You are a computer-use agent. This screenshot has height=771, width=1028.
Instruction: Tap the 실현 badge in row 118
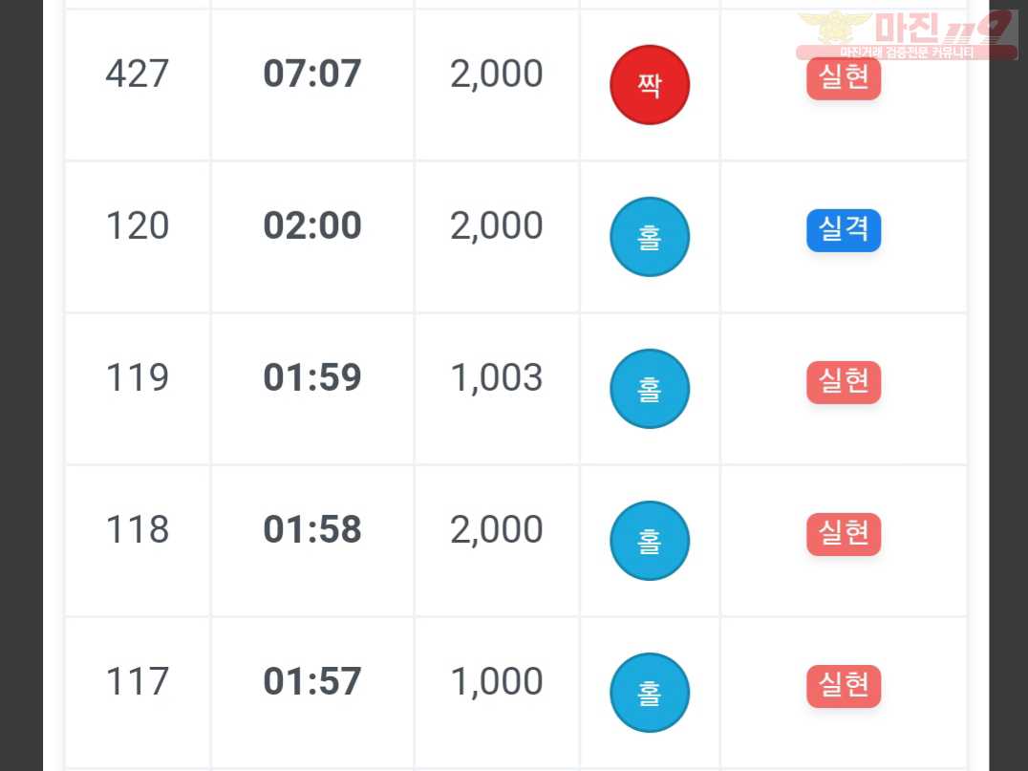(843, 534)
